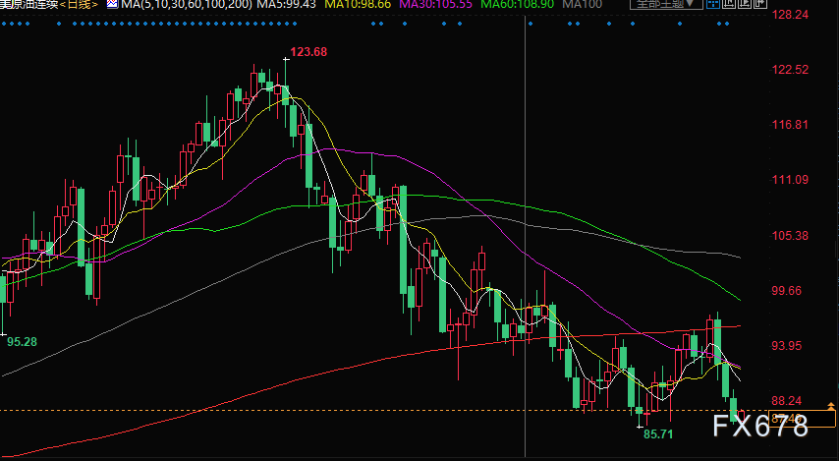The height and width of the screenshot is (461, 839).
Task: Click the orange current price tag on axis
Action: click(x=802, y=419)
